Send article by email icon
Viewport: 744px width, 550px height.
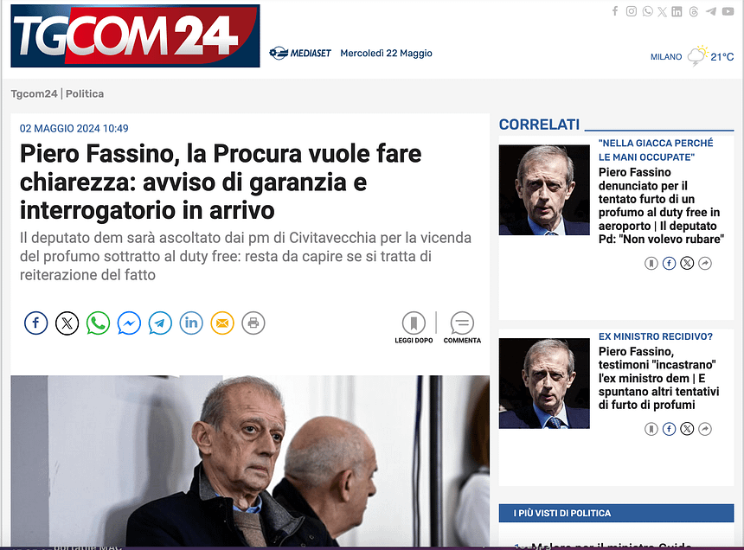tap(222, 323)
